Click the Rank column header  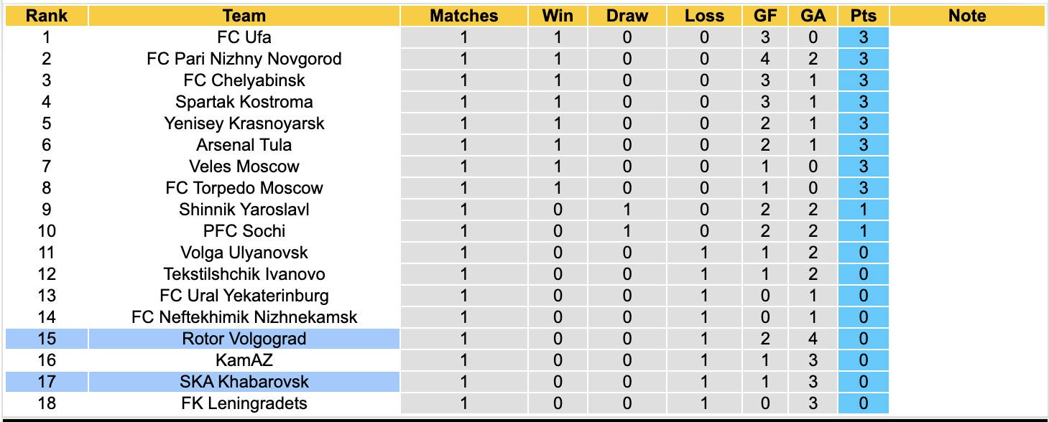click(47, 16)
